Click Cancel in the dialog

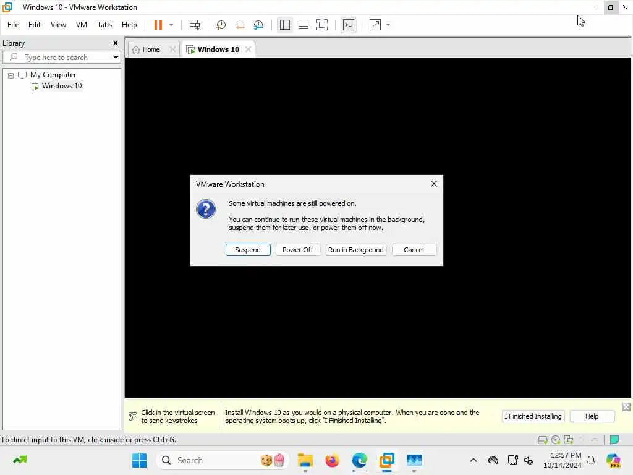click(x=414, y=250)
